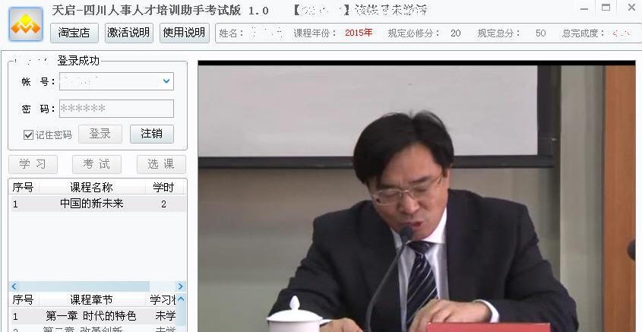Viewport: 642px width, 332px height.
Task: Click the orange app logo icon
Action: 26,24
